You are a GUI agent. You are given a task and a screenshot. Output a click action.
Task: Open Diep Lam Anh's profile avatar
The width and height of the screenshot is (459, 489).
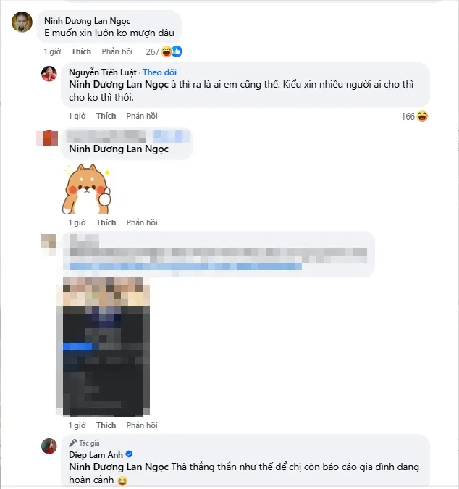pos(49,446)
